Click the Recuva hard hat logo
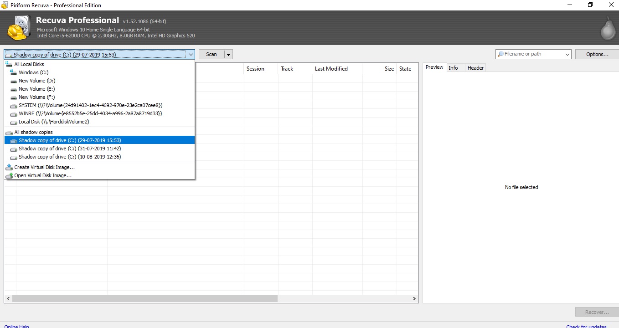The width and height of the screenshot is (619, 328). coord(19,28)
